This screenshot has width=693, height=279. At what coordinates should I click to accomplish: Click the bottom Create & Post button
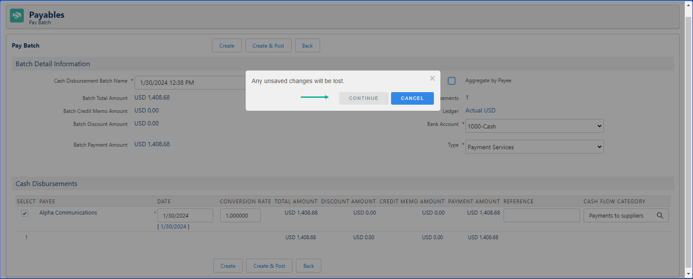coord(269,266)
